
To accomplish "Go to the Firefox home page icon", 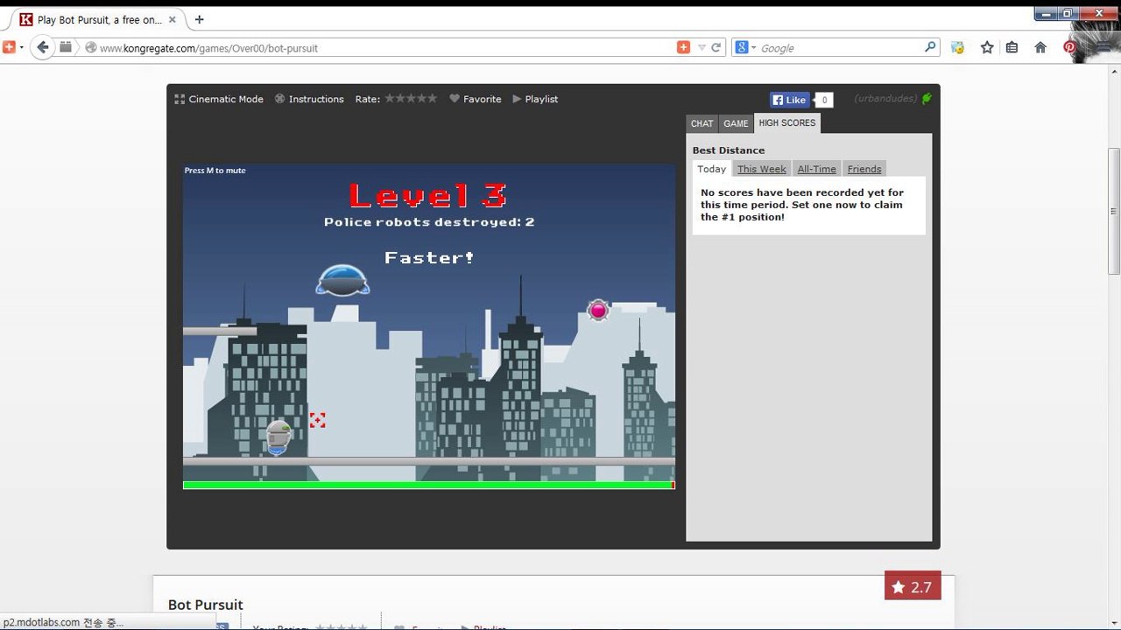I will coord(1040,47).
